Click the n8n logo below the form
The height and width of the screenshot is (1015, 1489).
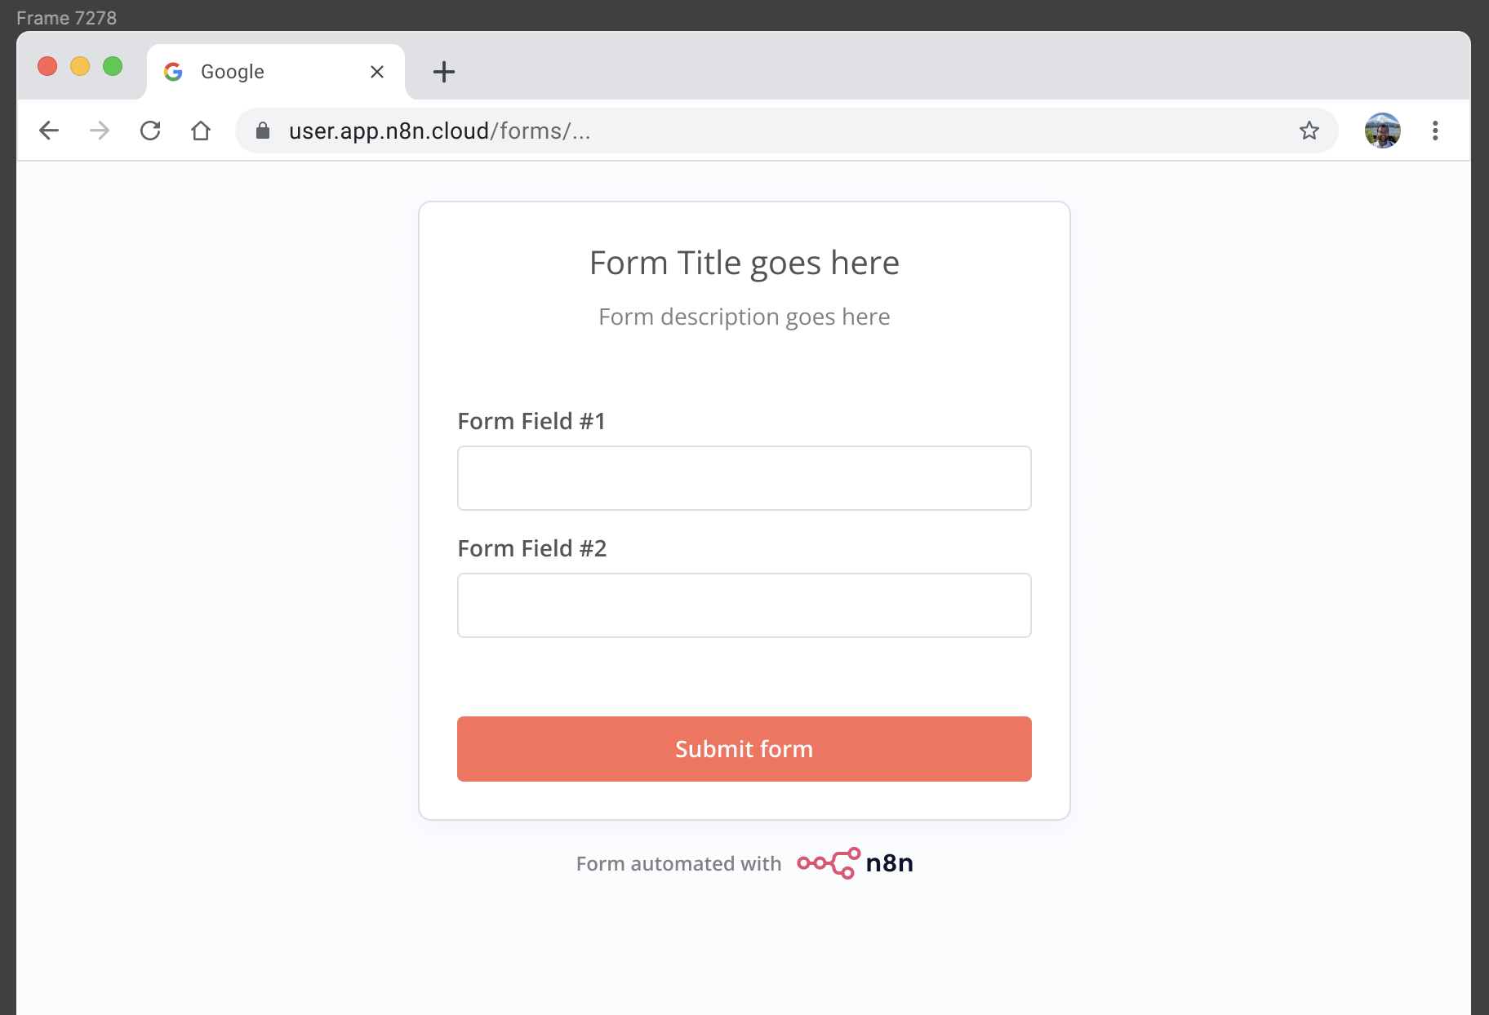coord(855,863)
